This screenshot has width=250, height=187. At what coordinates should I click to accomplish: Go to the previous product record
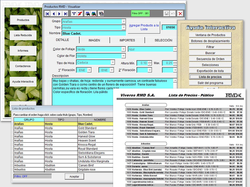pyautogui.click(x=53, y=14)
